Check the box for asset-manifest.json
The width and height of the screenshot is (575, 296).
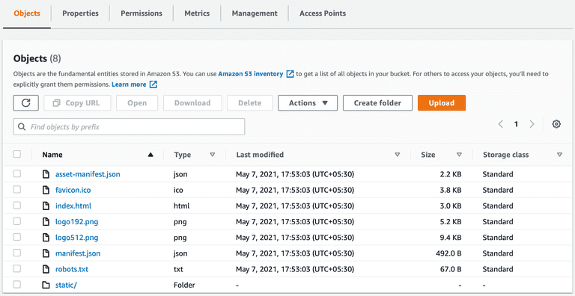coord(17,173)
